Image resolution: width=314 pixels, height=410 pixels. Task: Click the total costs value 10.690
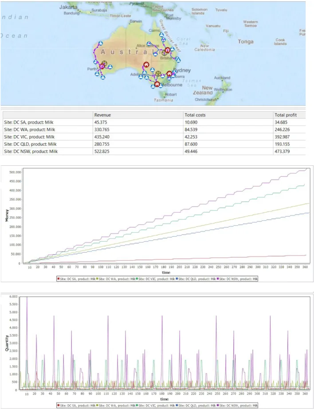click(191, 122)
